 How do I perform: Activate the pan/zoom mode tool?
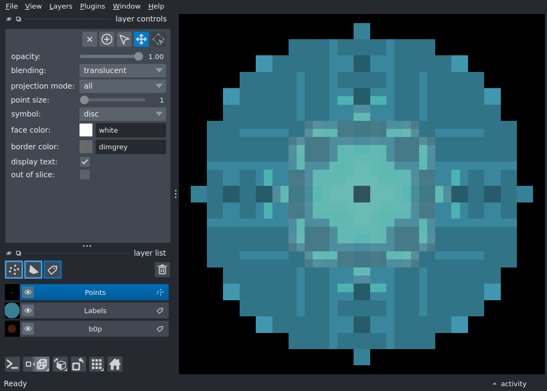tap(141, 39)
